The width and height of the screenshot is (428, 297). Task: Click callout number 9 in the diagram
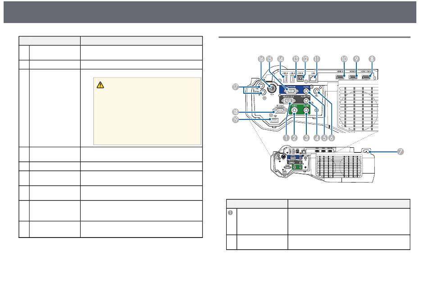click(x=356, y=59)
